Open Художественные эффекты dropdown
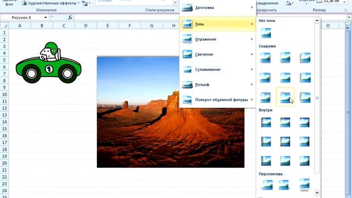 (51, 3)
